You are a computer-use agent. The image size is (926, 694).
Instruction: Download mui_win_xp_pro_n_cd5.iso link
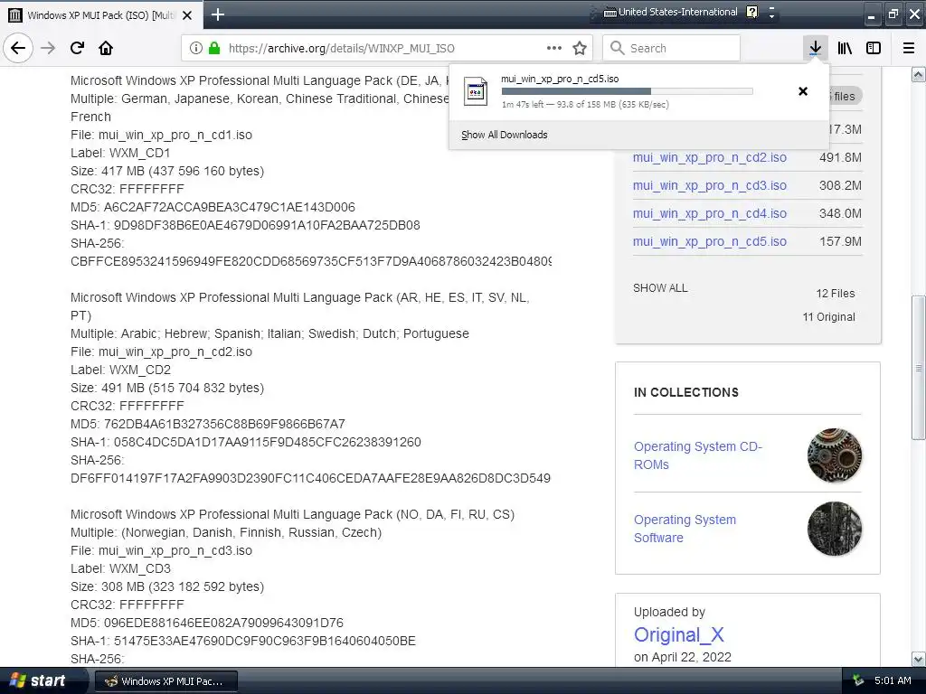coord(709,241)
